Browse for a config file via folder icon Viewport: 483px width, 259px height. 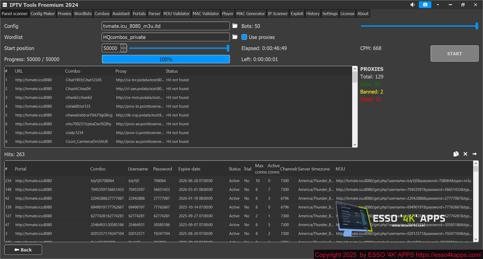(235, 26)
